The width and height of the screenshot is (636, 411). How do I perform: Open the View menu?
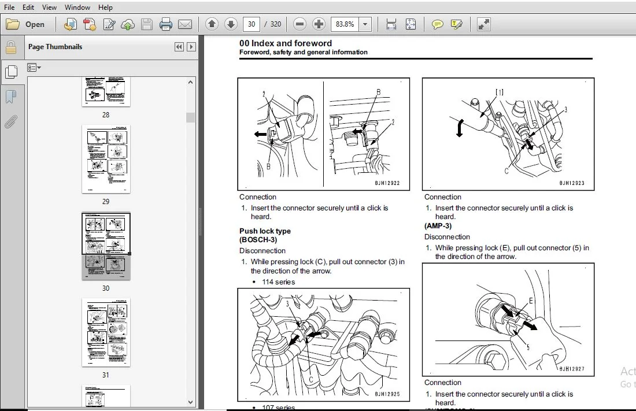[x=49, y=8]
